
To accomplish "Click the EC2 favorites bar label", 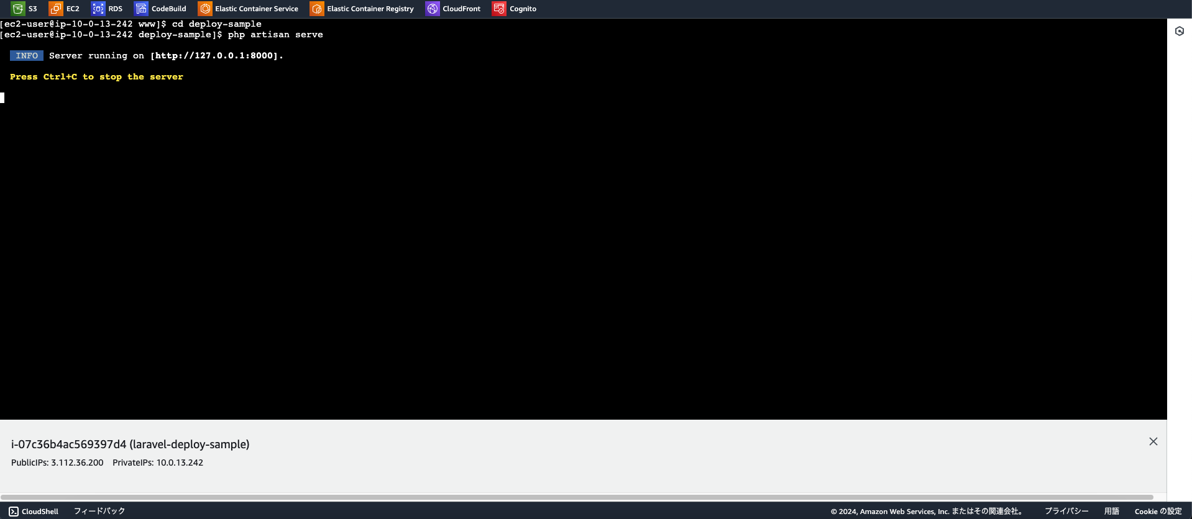I will [x=73, y=9].
